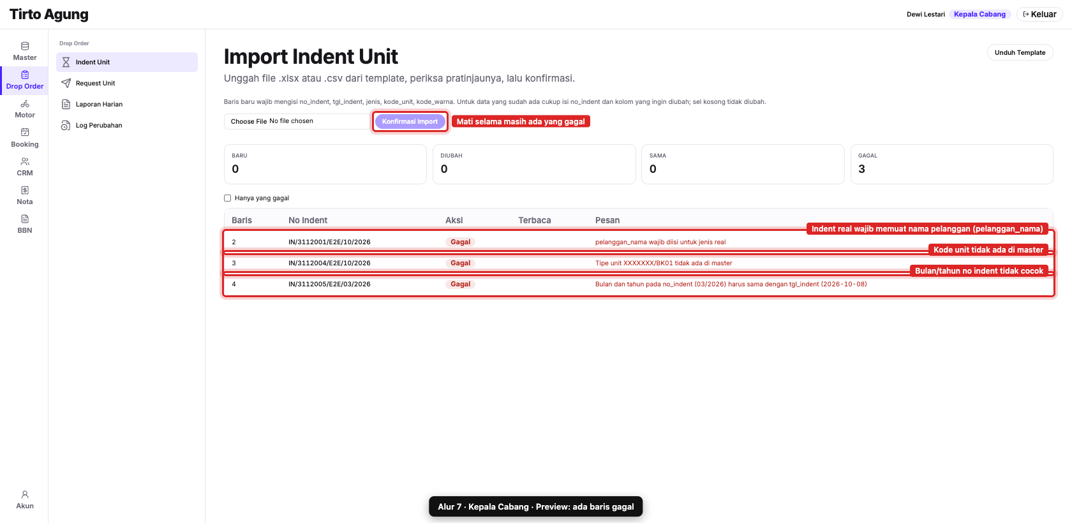Click the Choose File button
Viewport: 1072px width, 523px height.
click(249, 121)
